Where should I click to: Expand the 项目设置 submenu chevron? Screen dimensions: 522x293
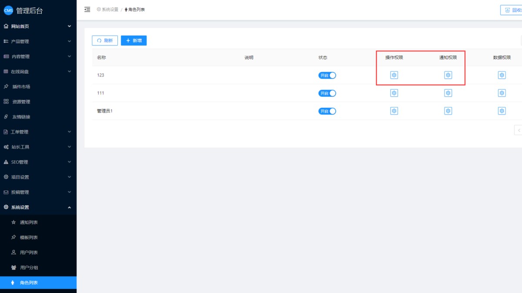click(69, 177)
